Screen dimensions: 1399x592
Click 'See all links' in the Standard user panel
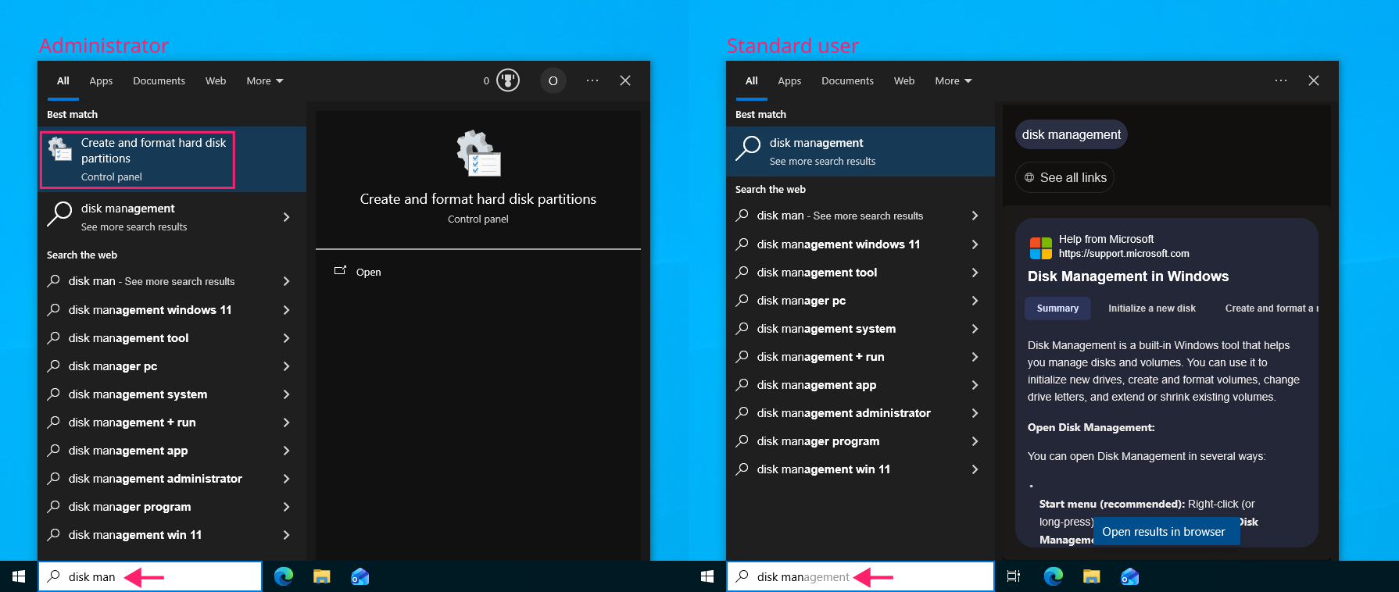coord(1064,177)
